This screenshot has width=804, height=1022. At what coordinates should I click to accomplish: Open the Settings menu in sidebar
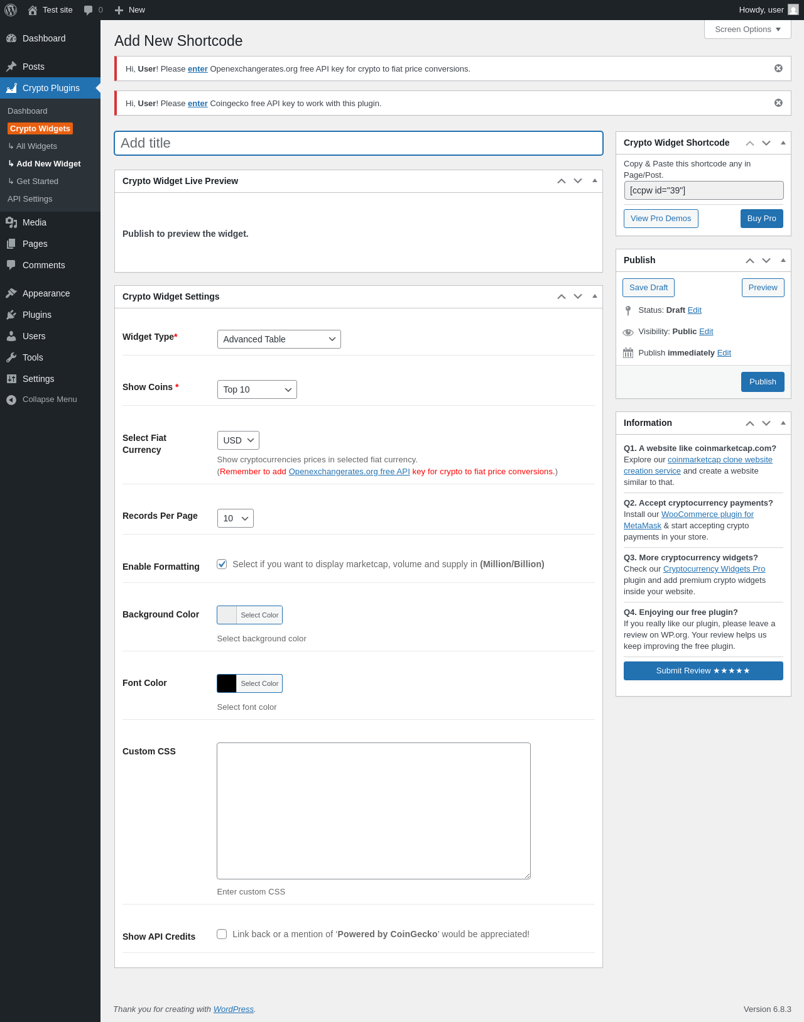(x=50, y=379)
